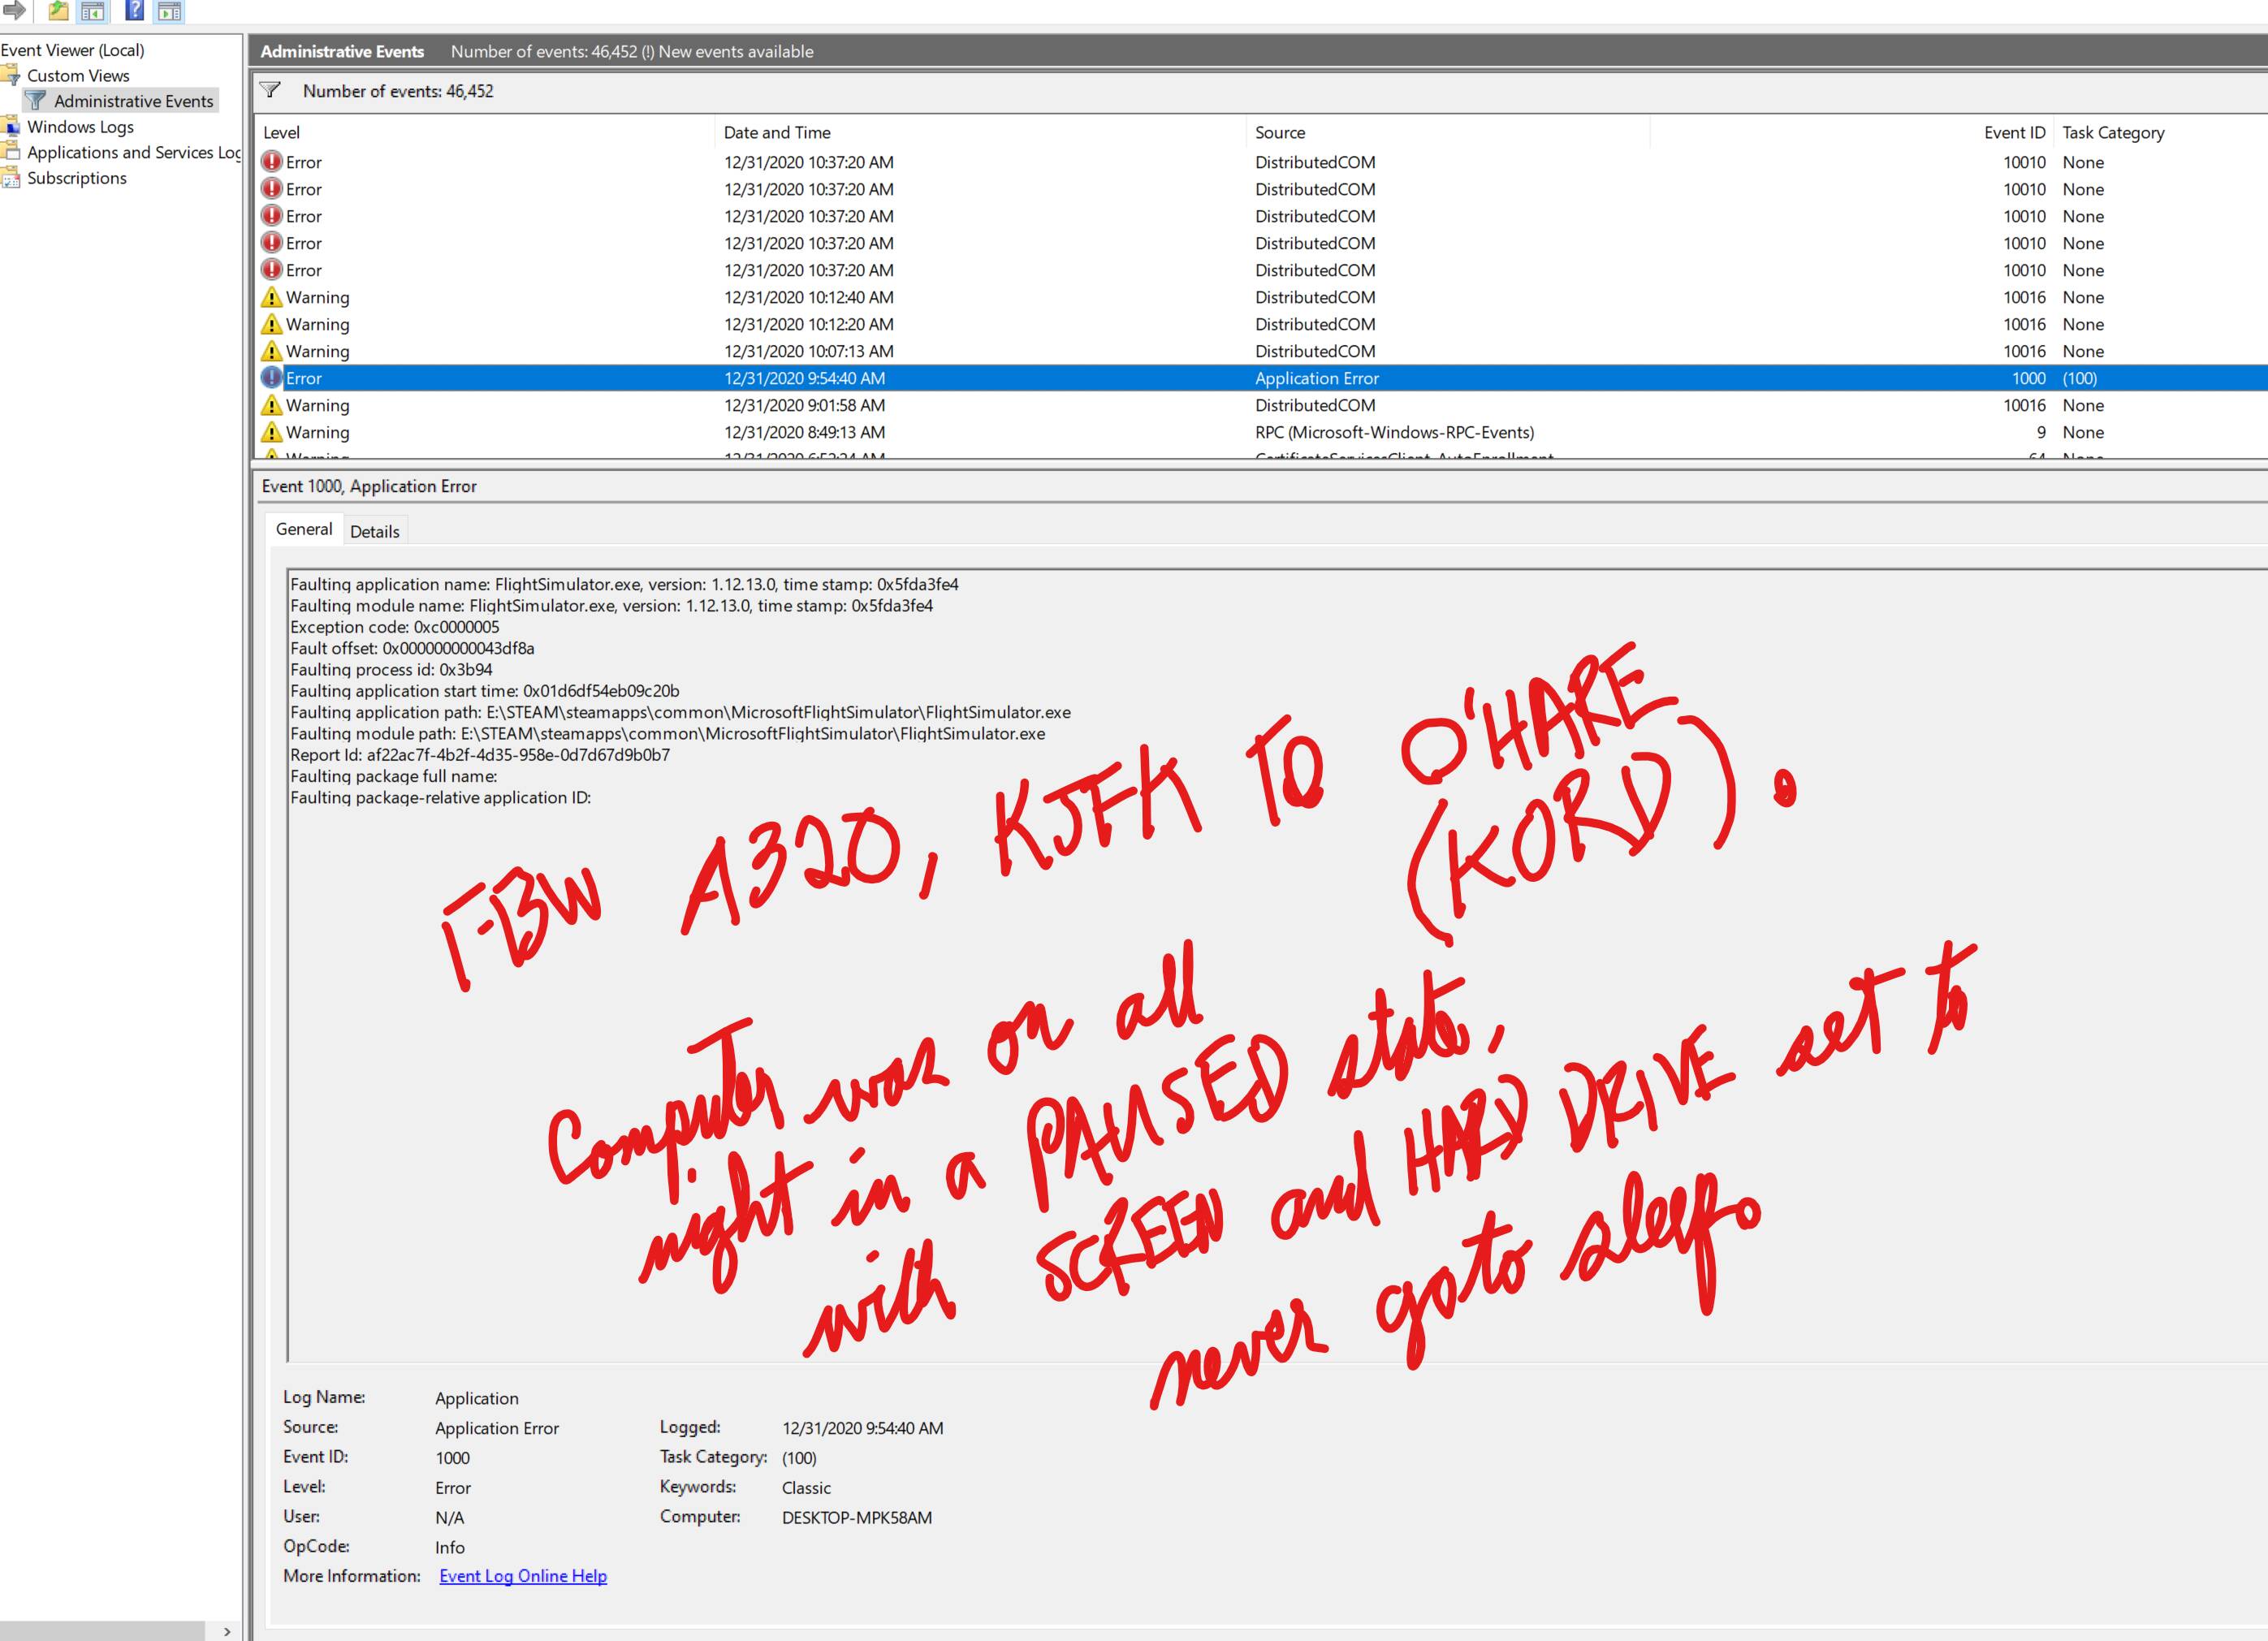Viewport: 2268px width, 1641px height.
Task: Click the error icon of the Application Error row
Action: pyautogui.click(x=271, y=377)
